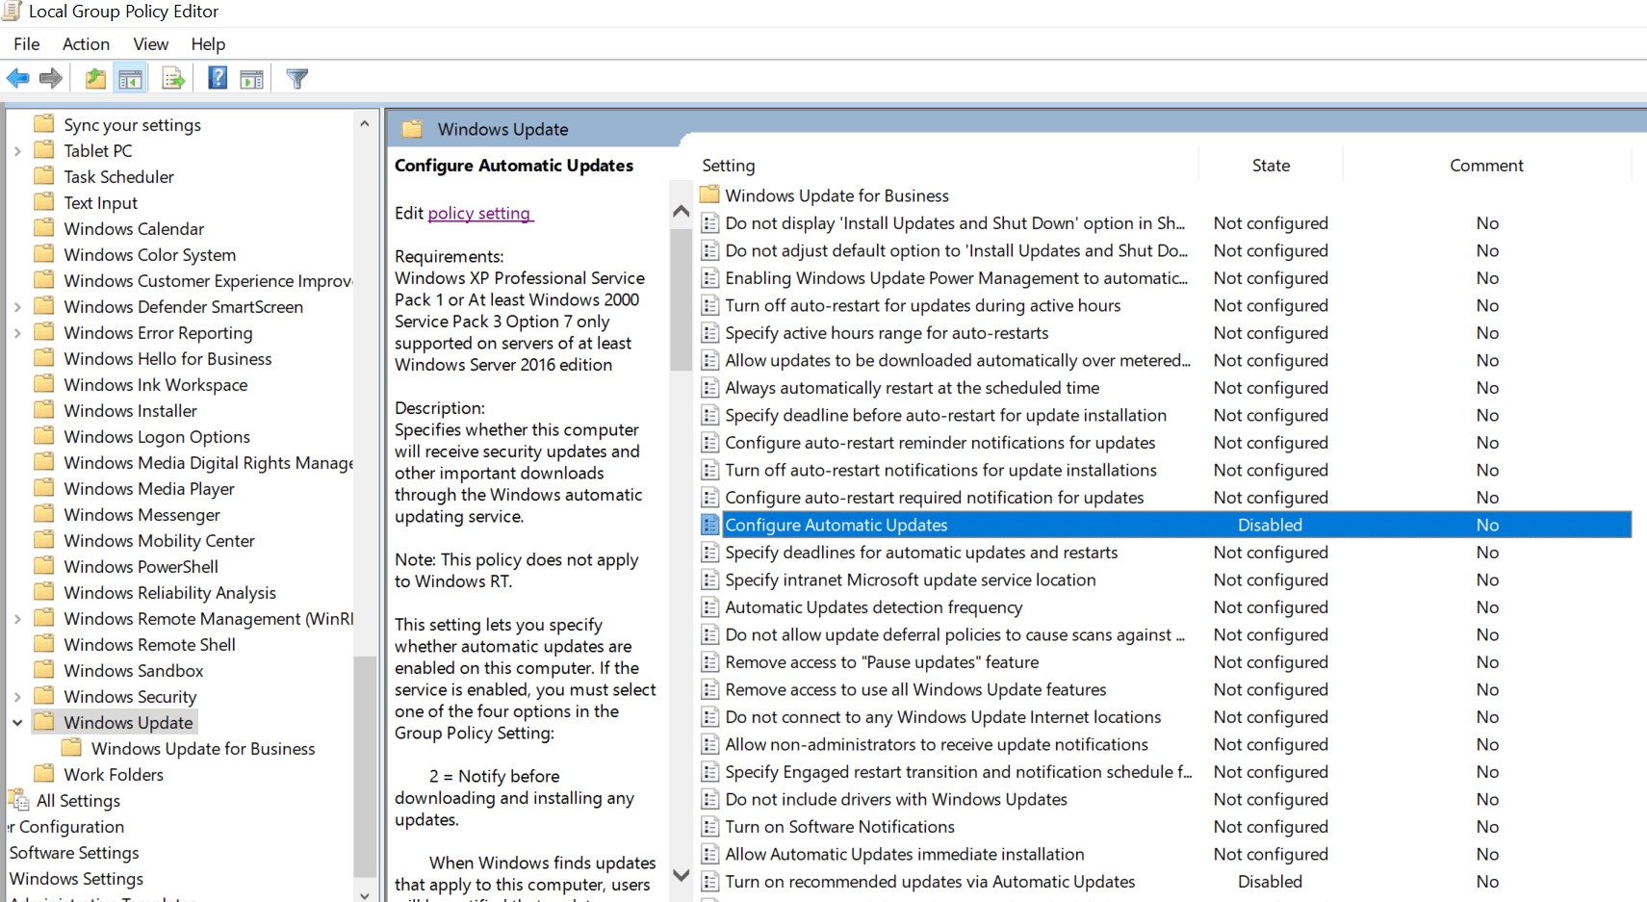
Task: Select 'Specify deadlines for automatic updates and restarts'
Action: 921,552
